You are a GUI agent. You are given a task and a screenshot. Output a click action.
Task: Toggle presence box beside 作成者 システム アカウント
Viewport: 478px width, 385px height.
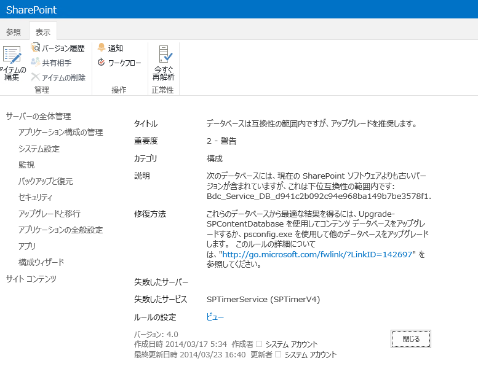pyautogui.click(x=259, y=344)
